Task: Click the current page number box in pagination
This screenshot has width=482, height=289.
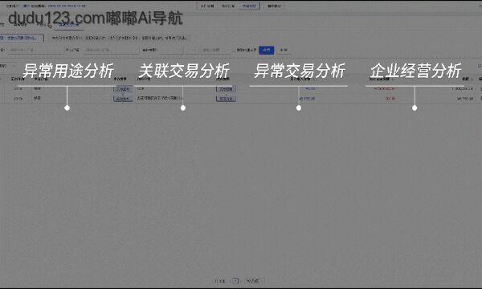Action: tap(235, 281)
